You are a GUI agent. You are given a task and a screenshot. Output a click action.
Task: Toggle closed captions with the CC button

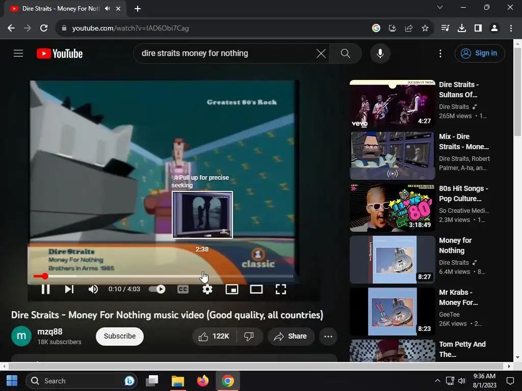point(183,289)
